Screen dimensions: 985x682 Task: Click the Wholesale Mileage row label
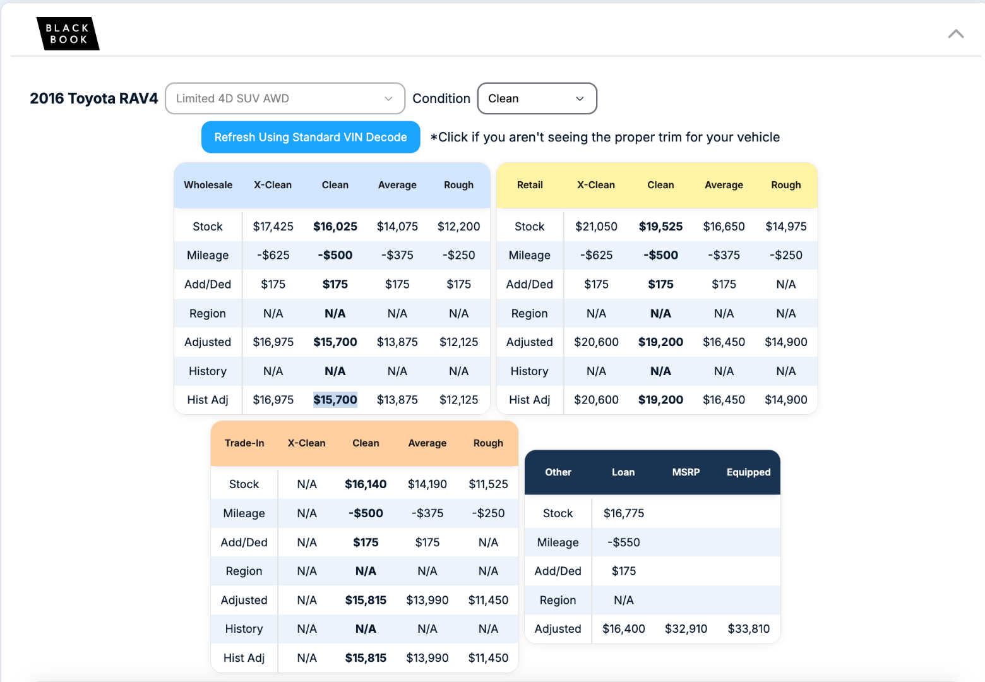point(208,256)
